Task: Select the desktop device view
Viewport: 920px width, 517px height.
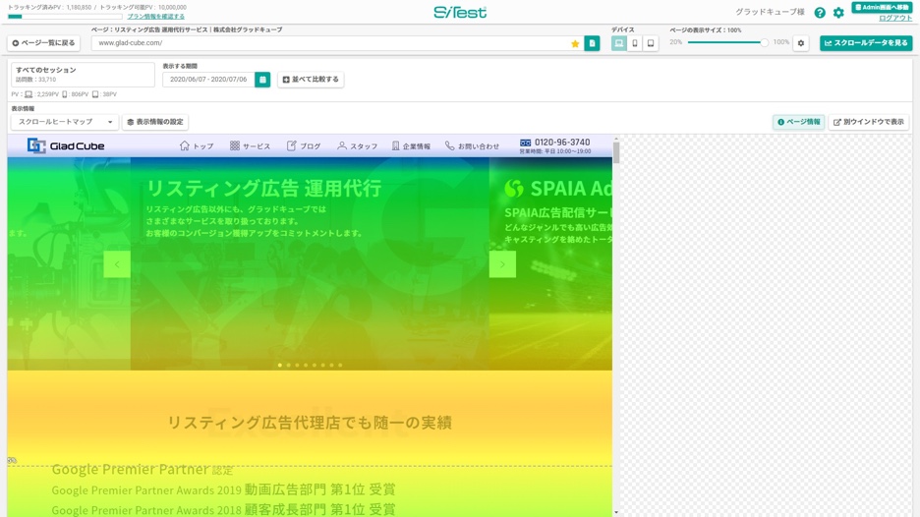Action: coord(618,43)
